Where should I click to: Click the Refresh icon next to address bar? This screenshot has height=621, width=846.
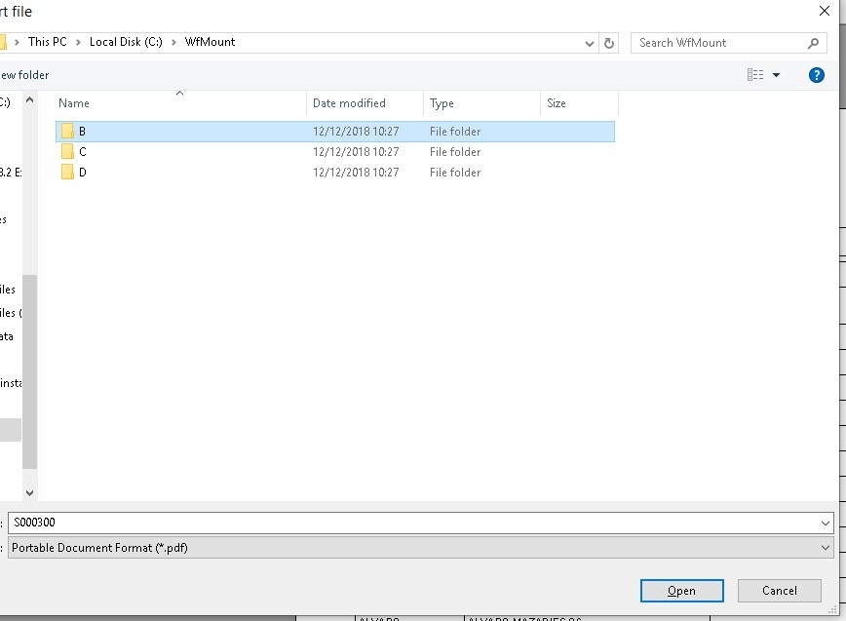pyautogui.click(x=610, y=43)
